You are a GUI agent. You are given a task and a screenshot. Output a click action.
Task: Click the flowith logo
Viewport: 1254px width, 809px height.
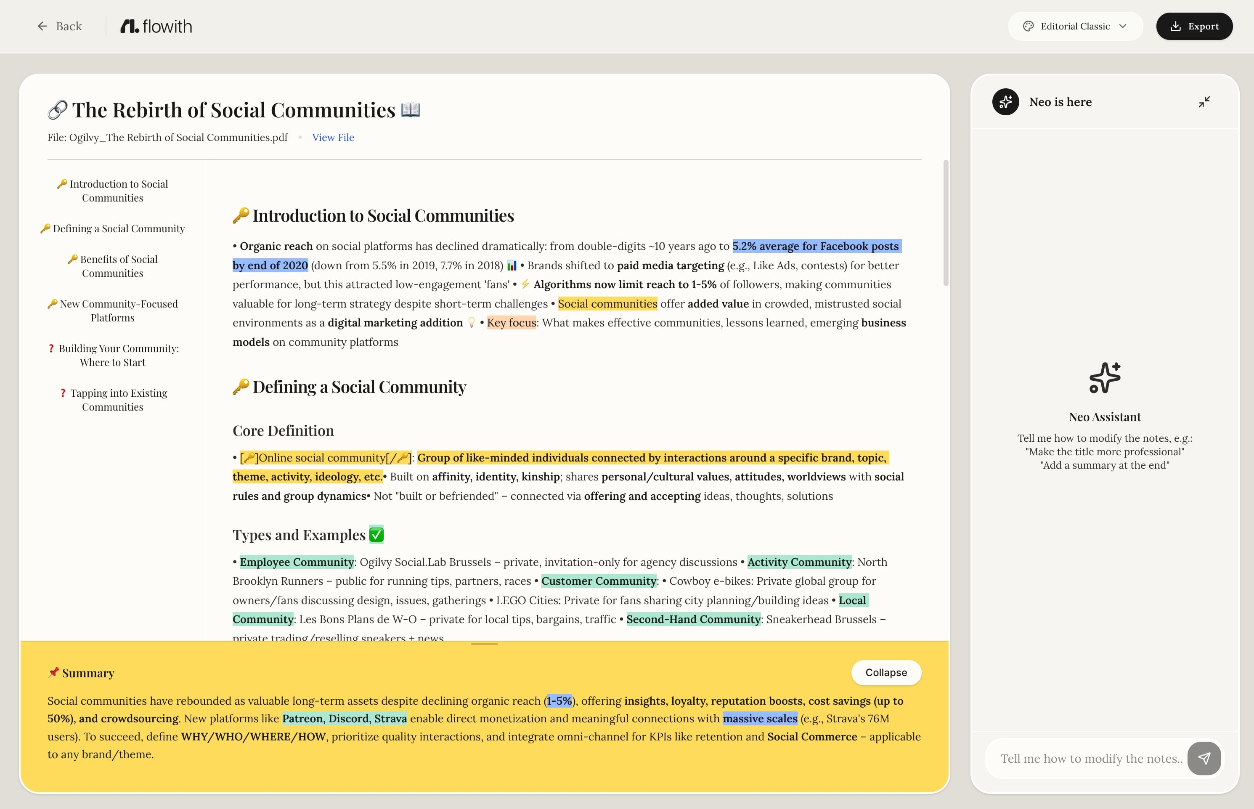tap(156, 26)
